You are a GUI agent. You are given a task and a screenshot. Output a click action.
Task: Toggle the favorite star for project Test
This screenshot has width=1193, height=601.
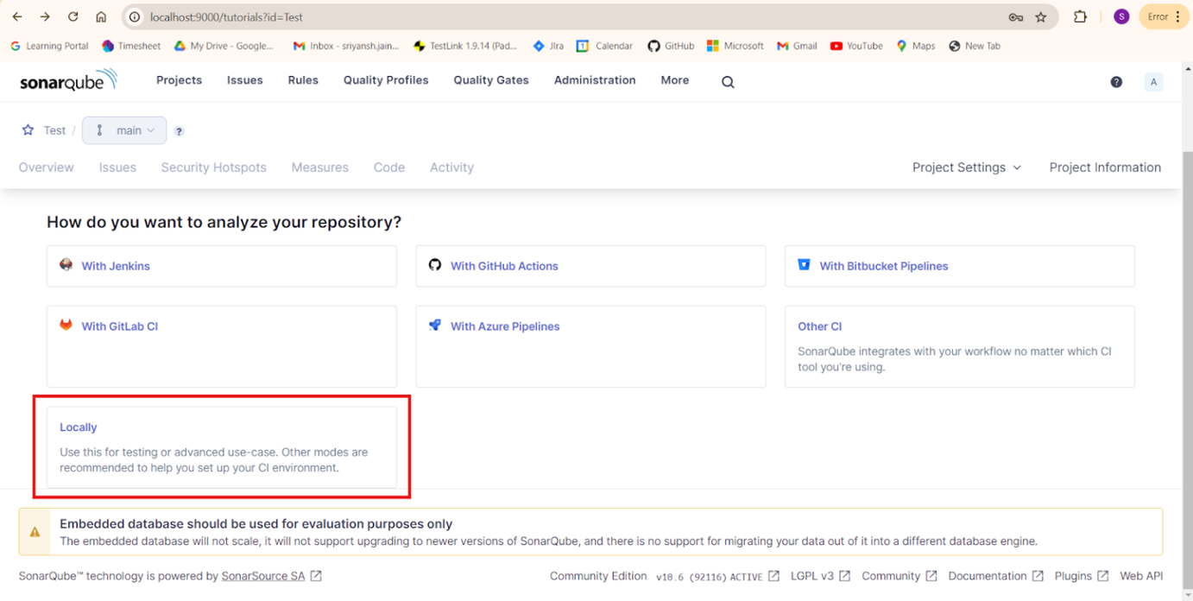[x=27, y=130]
